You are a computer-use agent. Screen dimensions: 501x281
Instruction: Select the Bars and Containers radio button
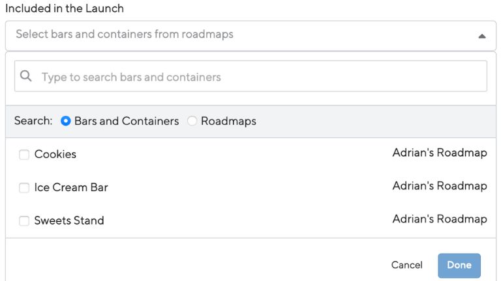(65, 121)
